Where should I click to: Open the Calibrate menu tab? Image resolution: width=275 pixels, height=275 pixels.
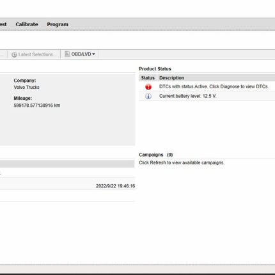pyautogui.click(x=27, y=24)
